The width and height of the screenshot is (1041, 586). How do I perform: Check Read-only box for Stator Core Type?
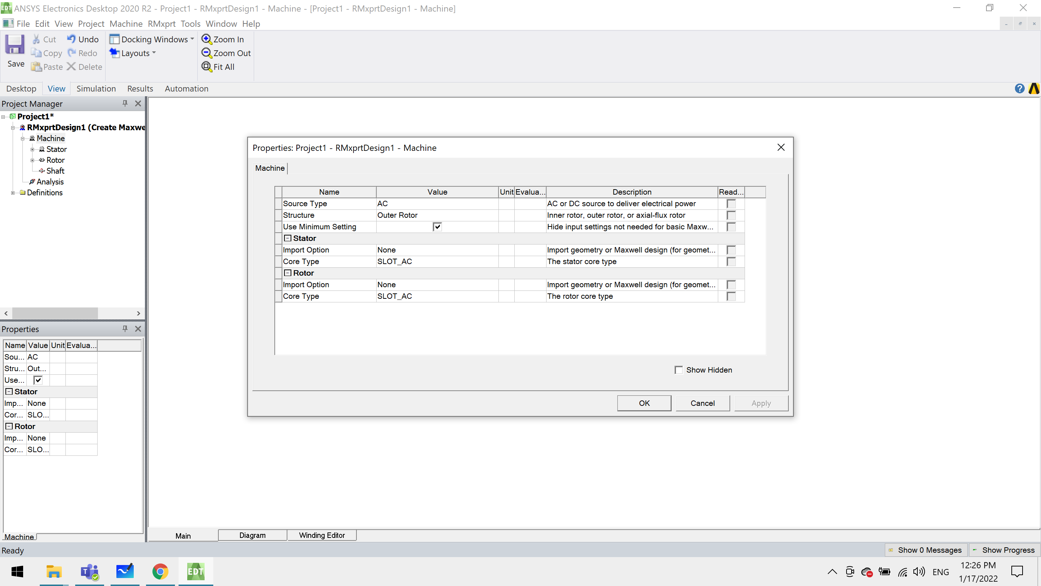click(731, 262)
